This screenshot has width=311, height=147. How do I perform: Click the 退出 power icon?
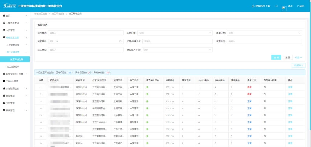pos(298,6)
